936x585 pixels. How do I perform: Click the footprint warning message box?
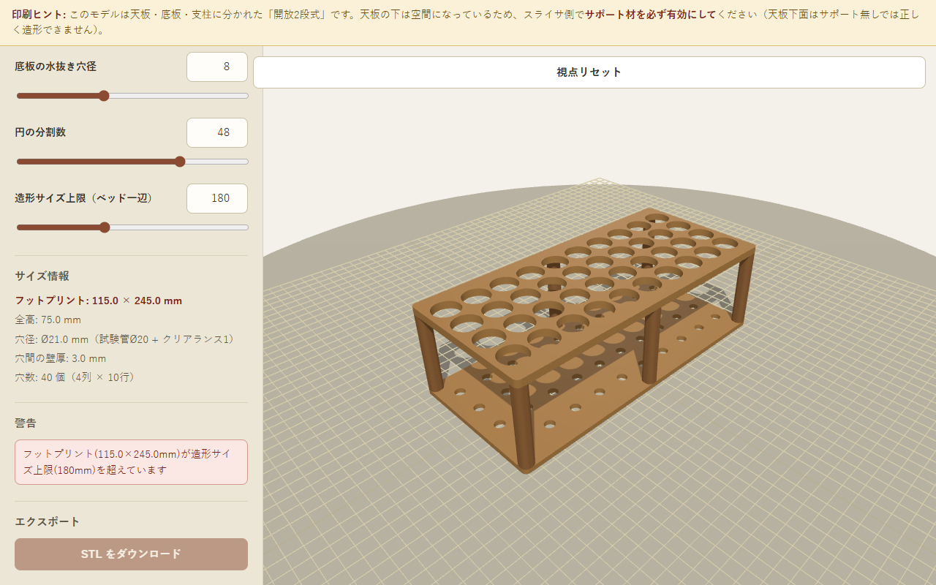pos(131,462)
